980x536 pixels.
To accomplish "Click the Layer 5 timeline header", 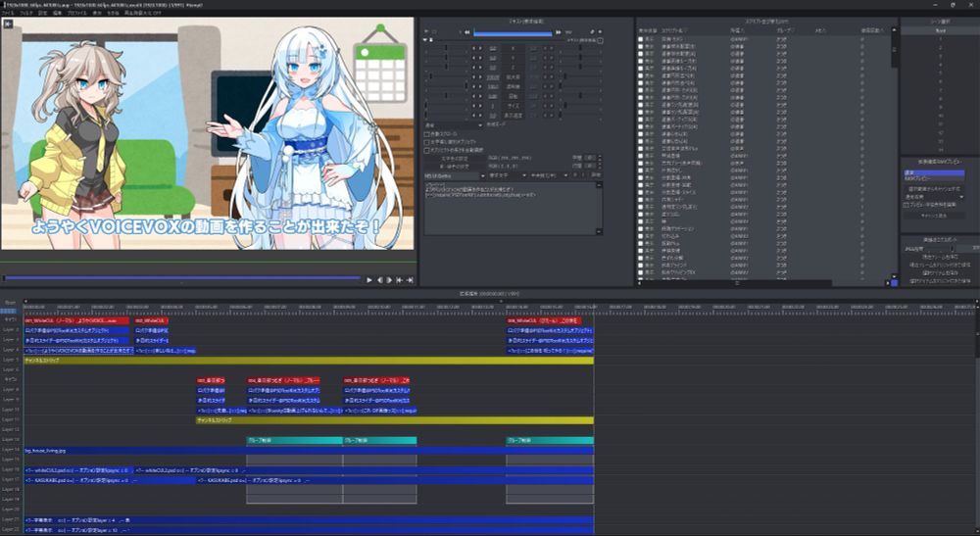I will point(11,360).
